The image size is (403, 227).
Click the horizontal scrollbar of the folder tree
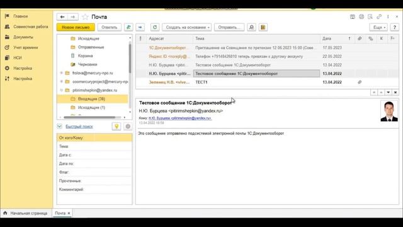point(89,117)
